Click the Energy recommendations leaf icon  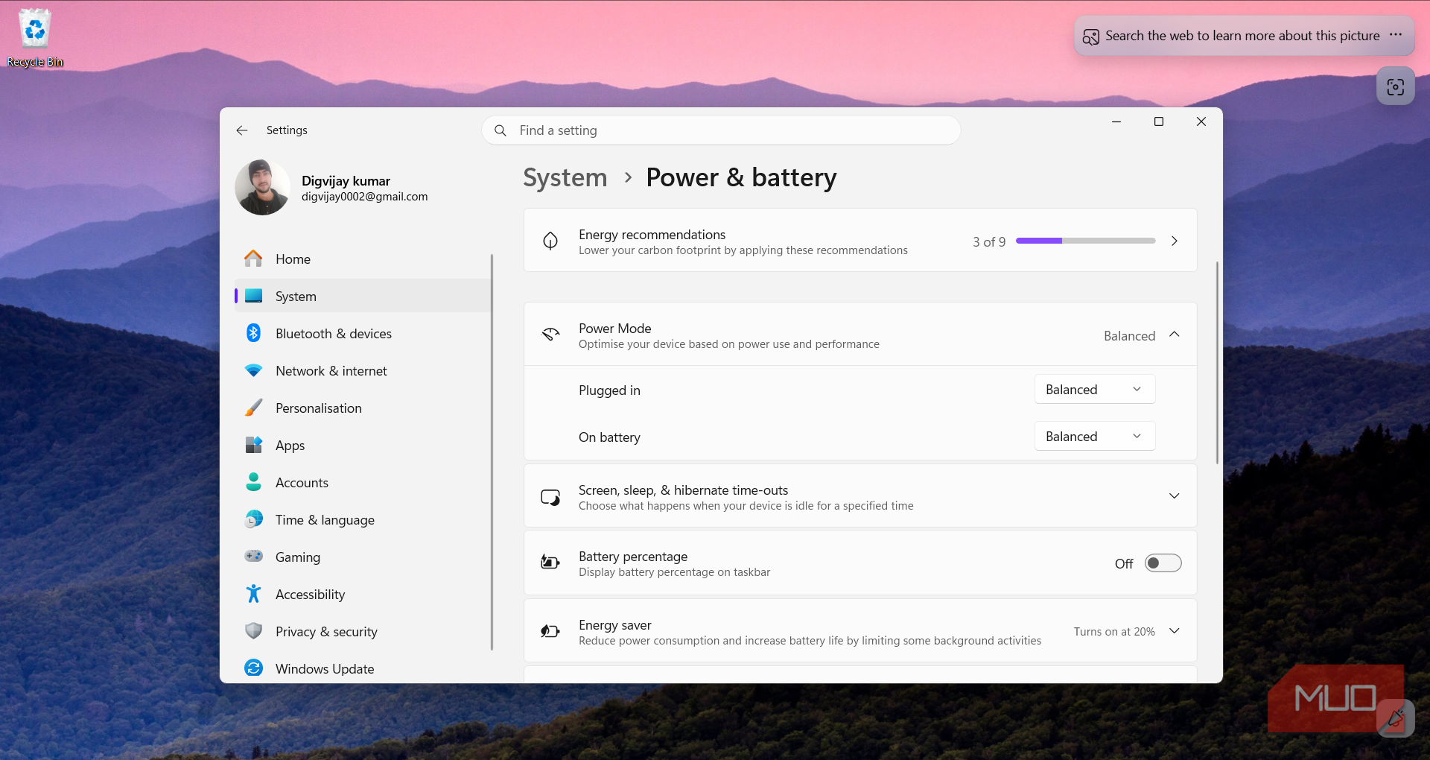550,241
